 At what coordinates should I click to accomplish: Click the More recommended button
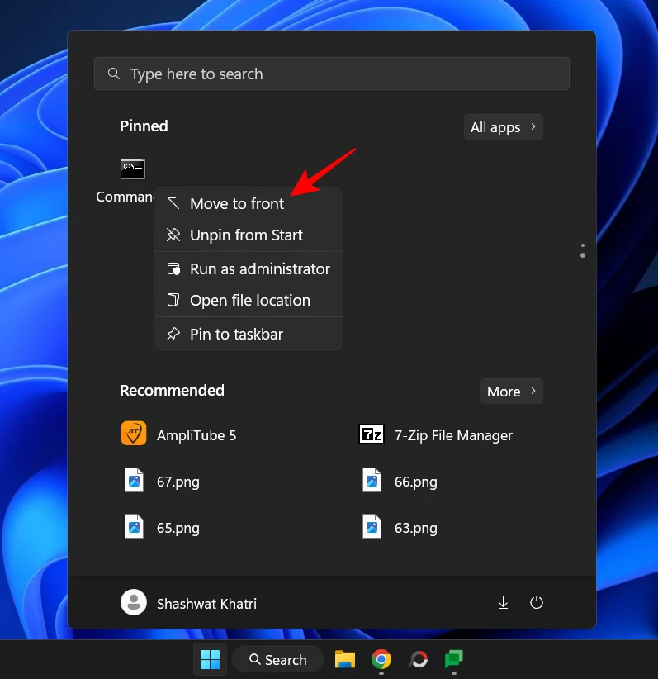coord(511,392)
